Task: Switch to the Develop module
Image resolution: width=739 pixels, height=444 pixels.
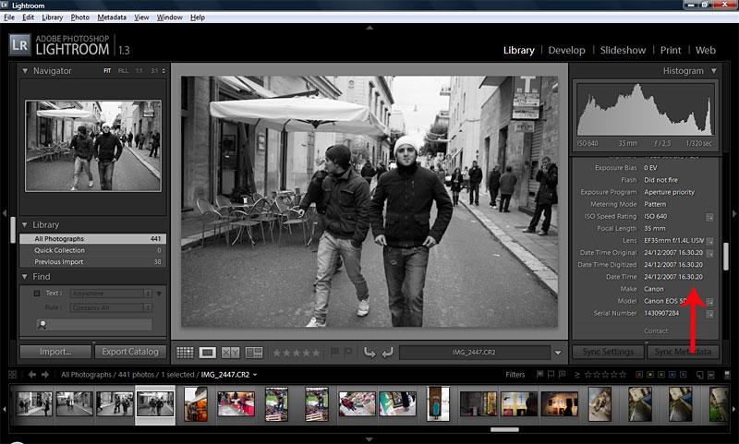Action: (566, 50)
